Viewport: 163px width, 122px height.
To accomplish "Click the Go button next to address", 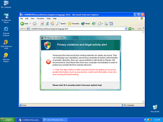I will tap(131, 29).
